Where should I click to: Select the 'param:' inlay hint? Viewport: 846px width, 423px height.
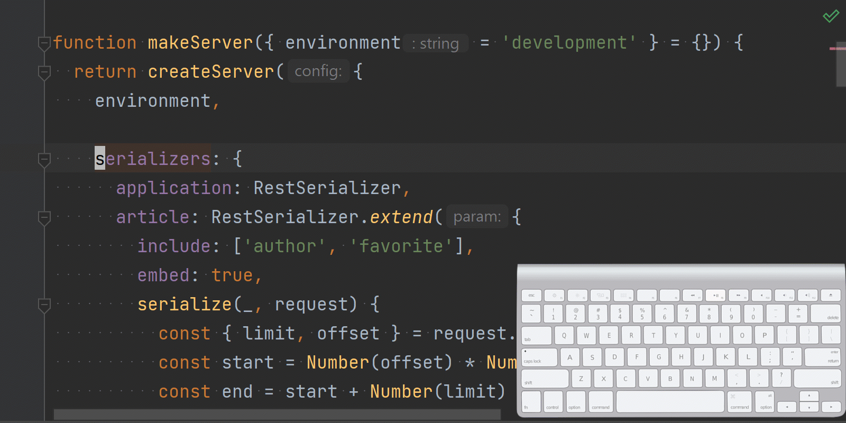(x=477, y=217)
